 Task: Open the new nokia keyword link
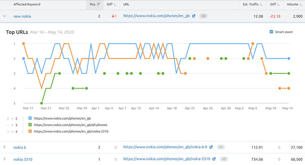pos(22,16)
